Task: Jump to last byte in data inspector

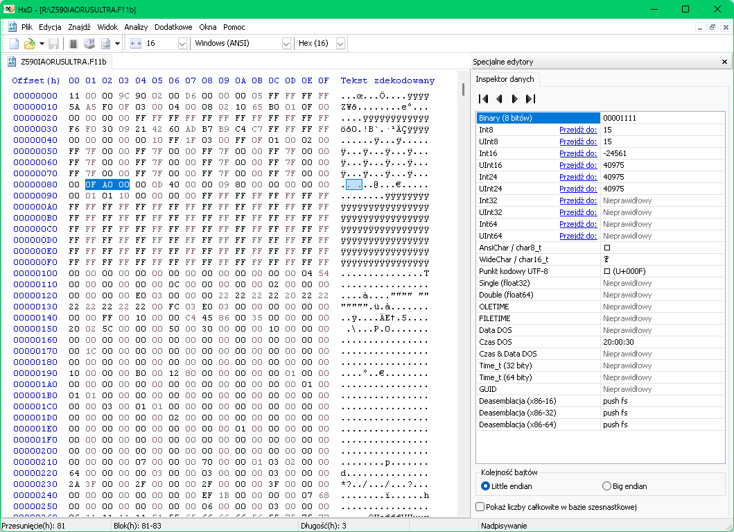Action: [530, 99]
